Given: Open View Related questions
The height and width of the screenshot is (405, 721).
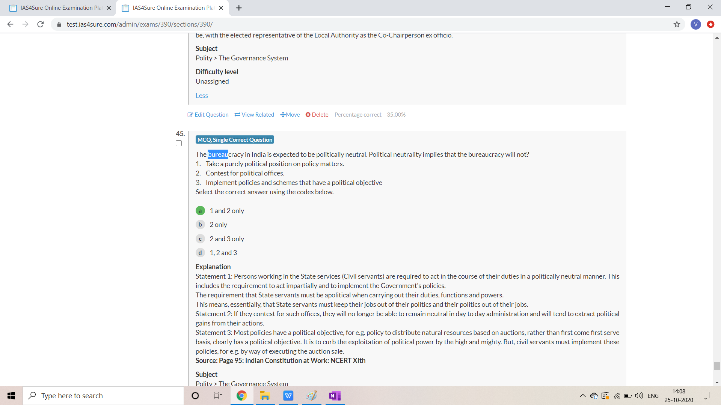Looking at the screenshot, I should tap(254, 115).
